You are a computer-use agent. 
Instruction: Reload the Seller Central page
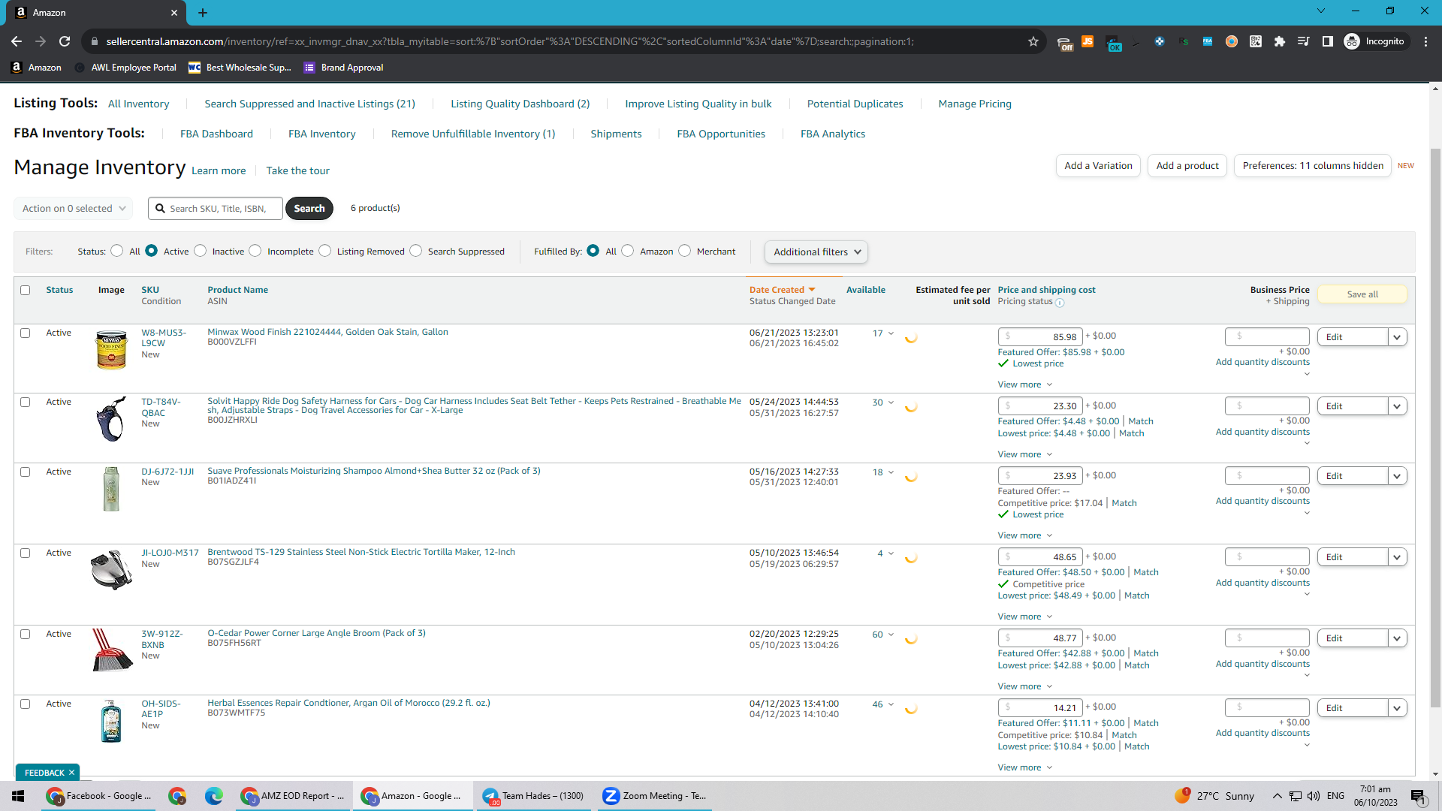pos(65,41)
